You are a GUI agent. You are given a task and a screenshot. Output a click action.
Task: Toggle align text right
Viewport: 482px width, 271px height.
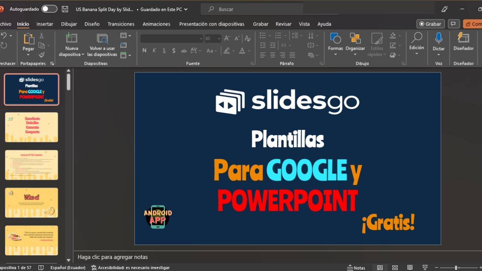click(x=282, y=55)
